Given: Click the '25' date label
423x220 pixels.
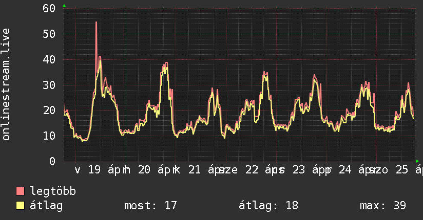Looking at the screenshot, I should (x=402, y=170).
